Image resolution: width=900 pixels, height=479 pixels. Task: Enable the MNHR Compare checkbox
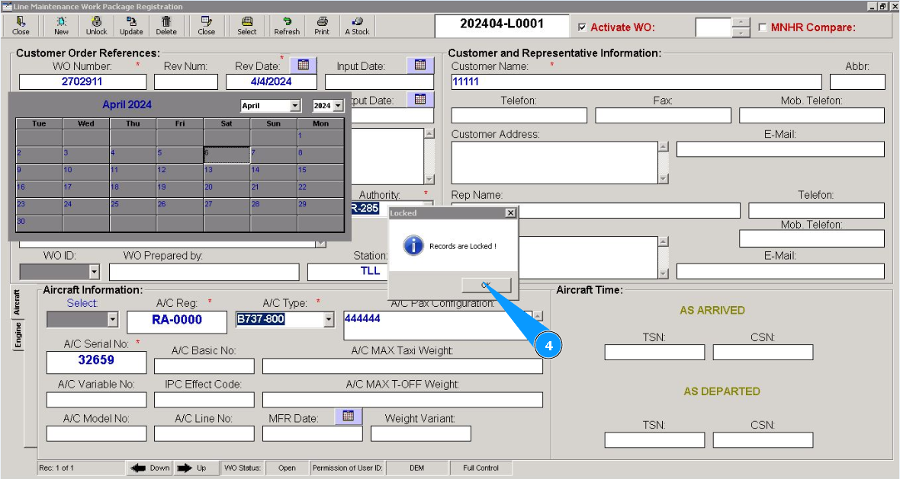[x=763, y=27]
